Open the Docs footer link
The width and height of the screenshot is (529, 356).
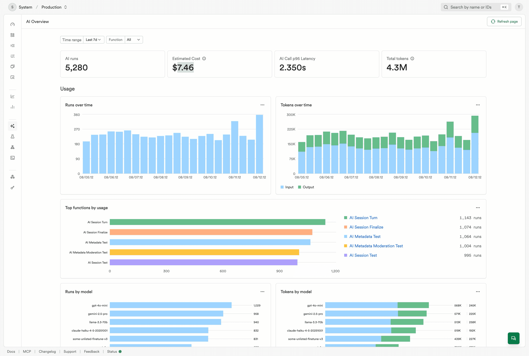click(11, 352)
